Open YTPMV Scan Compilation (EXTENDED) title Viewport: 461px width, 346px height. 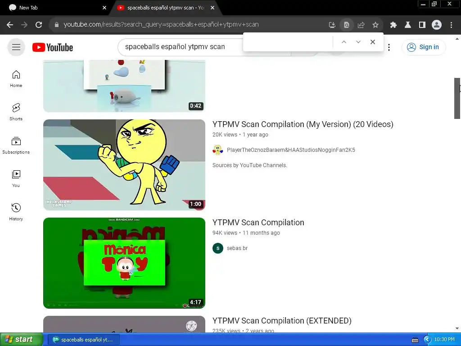282,321
